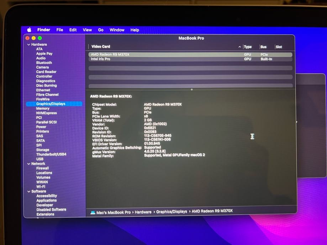Click the pane divider handle dot
The image size is (327, 245).
pyautogui.click(x=192, y=89)
